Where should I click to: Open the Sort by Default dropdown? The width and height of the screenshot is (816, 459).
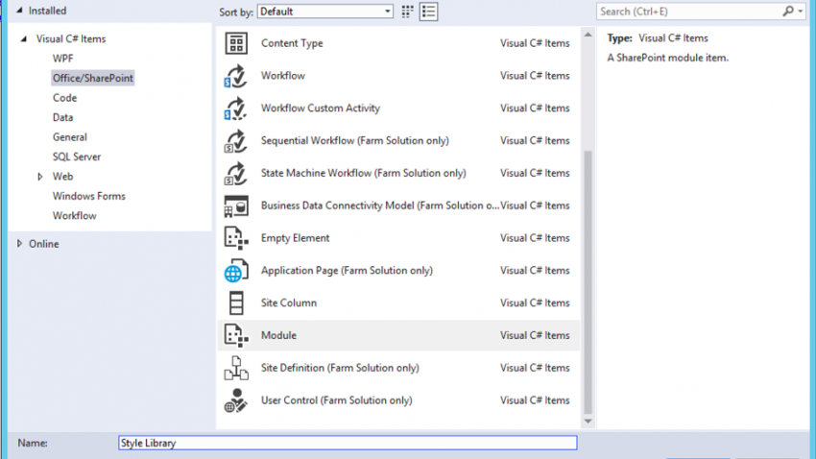point(325,12)
